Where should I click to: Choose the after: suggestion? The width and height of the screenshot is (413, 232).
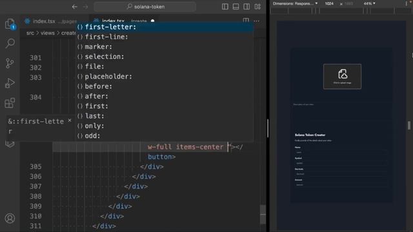click(x=165, y=96)
